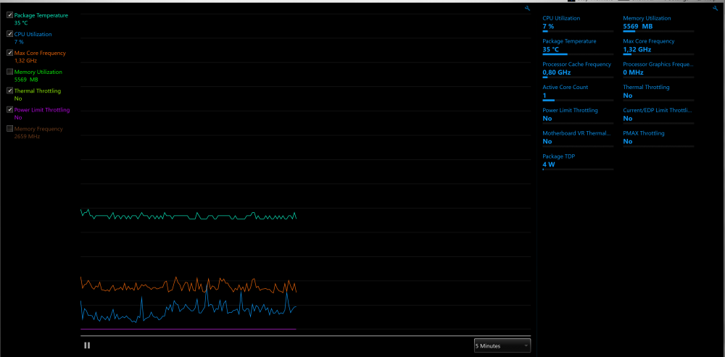This screenshot has height=357, width=725.
Task: Click the Memory Utilization level bar in right panel
Action: tap(658, 31)
